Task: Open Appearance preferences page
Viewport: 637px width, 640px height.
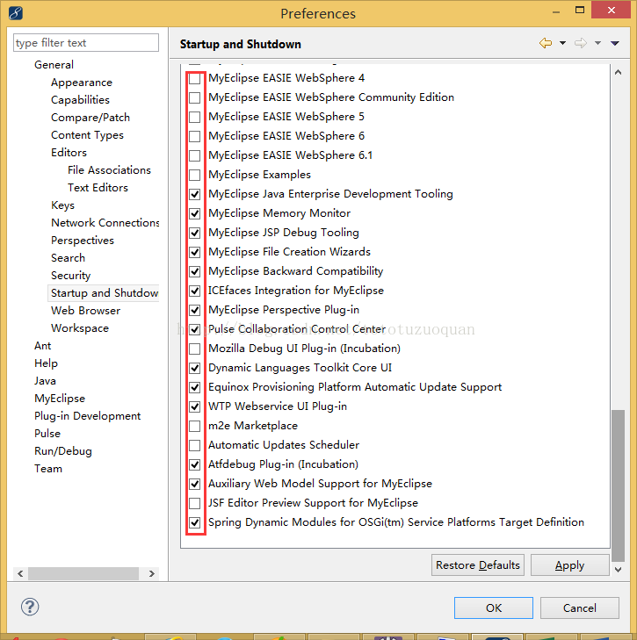Action: tap(82, 83)
